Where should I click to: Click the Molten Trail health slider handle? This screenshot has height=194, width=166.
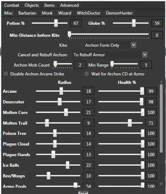click(x=130, y=123)
